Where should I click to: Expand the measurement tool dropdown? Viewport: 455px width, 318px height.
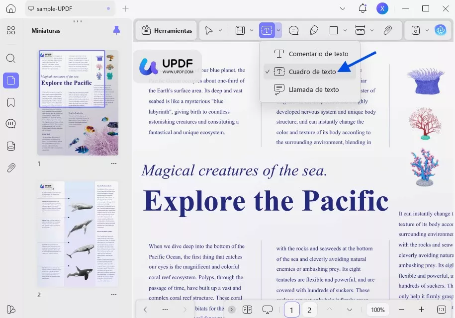tap(372, 30)
